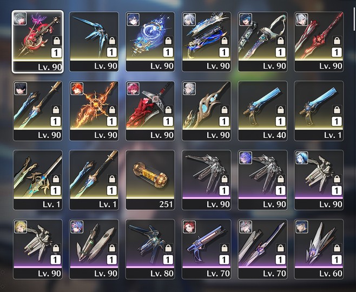Screen dimensions: 356x292
Task: Select the unequipped blue broadblade at Lv. 1
Action: coord(319,111)
